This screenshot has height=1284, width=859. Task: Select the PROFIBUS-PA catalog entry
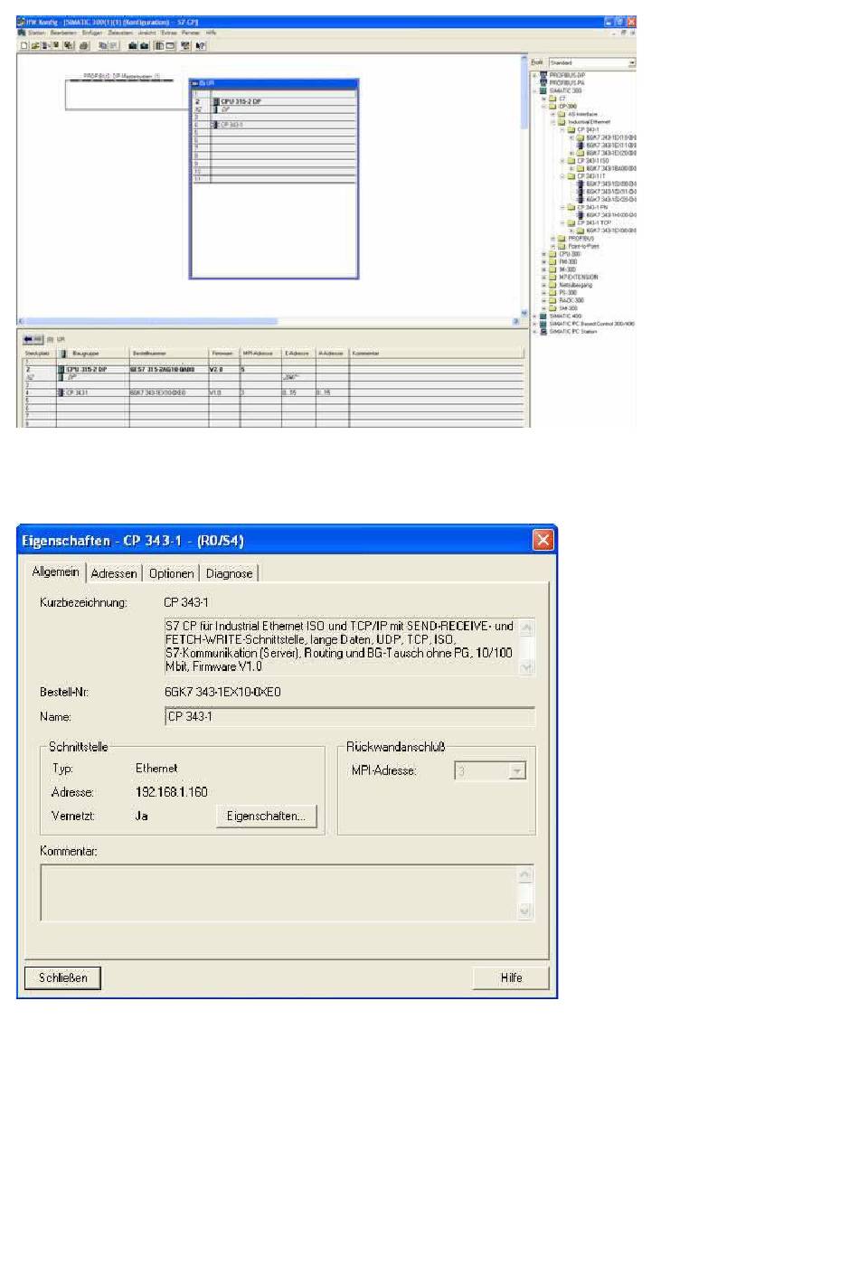[x=567, y=83]
